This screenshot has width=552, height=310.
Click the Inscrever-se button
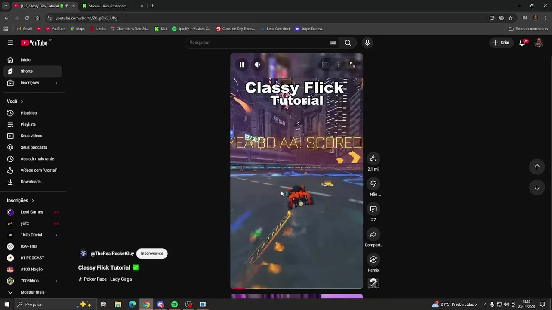tap(152, 254)
